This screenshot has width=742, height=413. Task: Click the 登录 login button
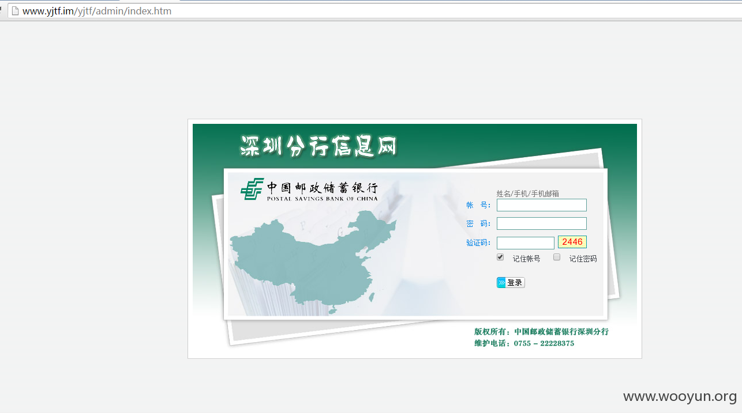pos(511,282)
